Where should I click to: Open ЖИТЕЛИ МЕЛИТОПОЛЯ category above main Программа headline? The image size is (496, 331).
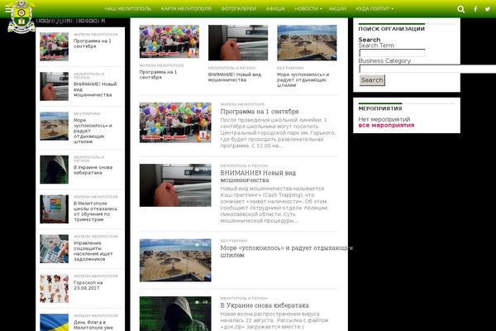pos(242,104)
